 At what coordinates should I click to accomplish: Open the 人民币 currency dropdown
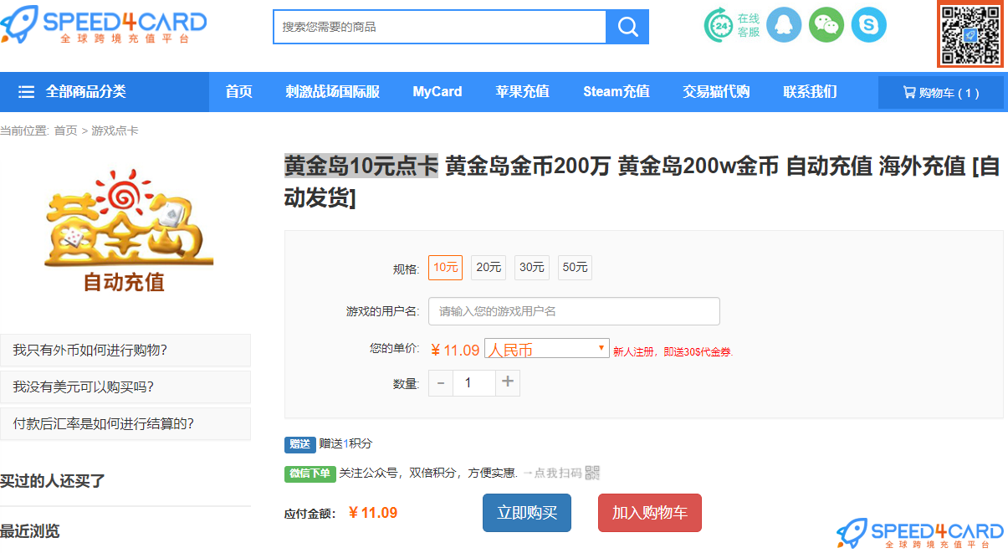[x=546, y=349]
